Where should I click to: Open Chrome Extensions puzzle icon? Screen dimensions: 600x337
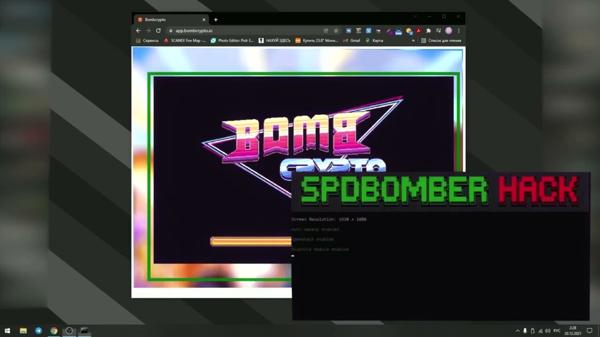click(428, 30)
